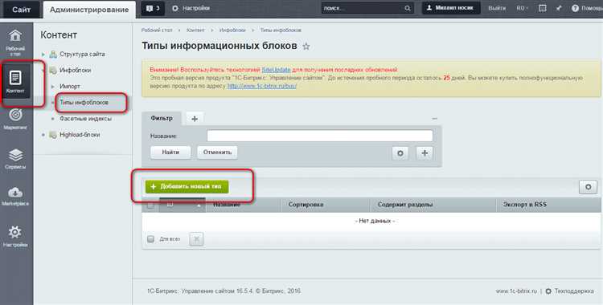603x305 pixels.
Task: Open the Рабочий стол sidebar section
Action: pos(15,43)
